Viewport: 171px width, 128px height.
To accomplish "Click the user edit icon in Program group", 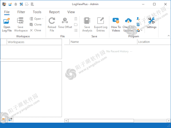I will [138, 19].
